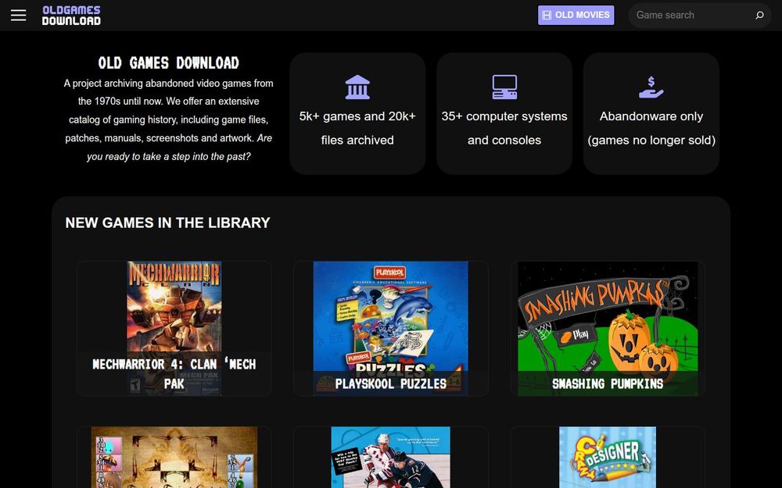Open the Old Movies section
Viewport: 782px width, 488px height.
click(x=576, y=15)
